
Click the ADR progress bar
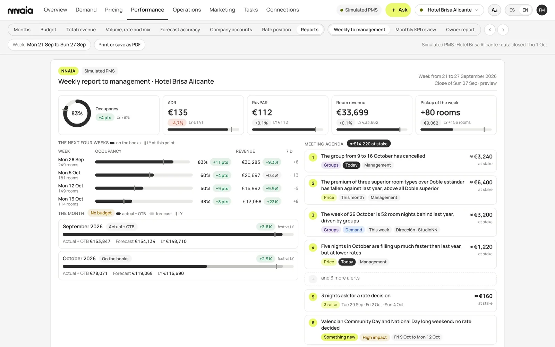[203, 130]
